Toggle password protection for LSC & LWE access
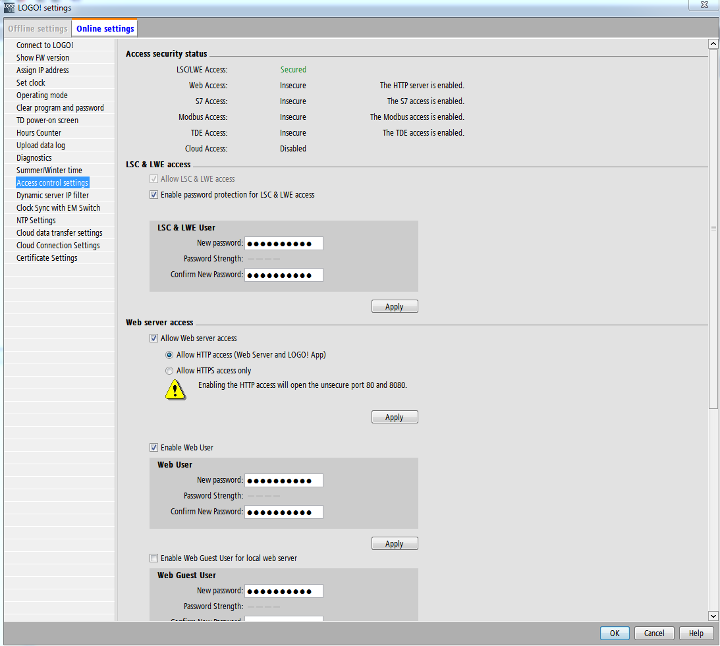This screenshot has height=646, width=720. (x=154, y=195)
